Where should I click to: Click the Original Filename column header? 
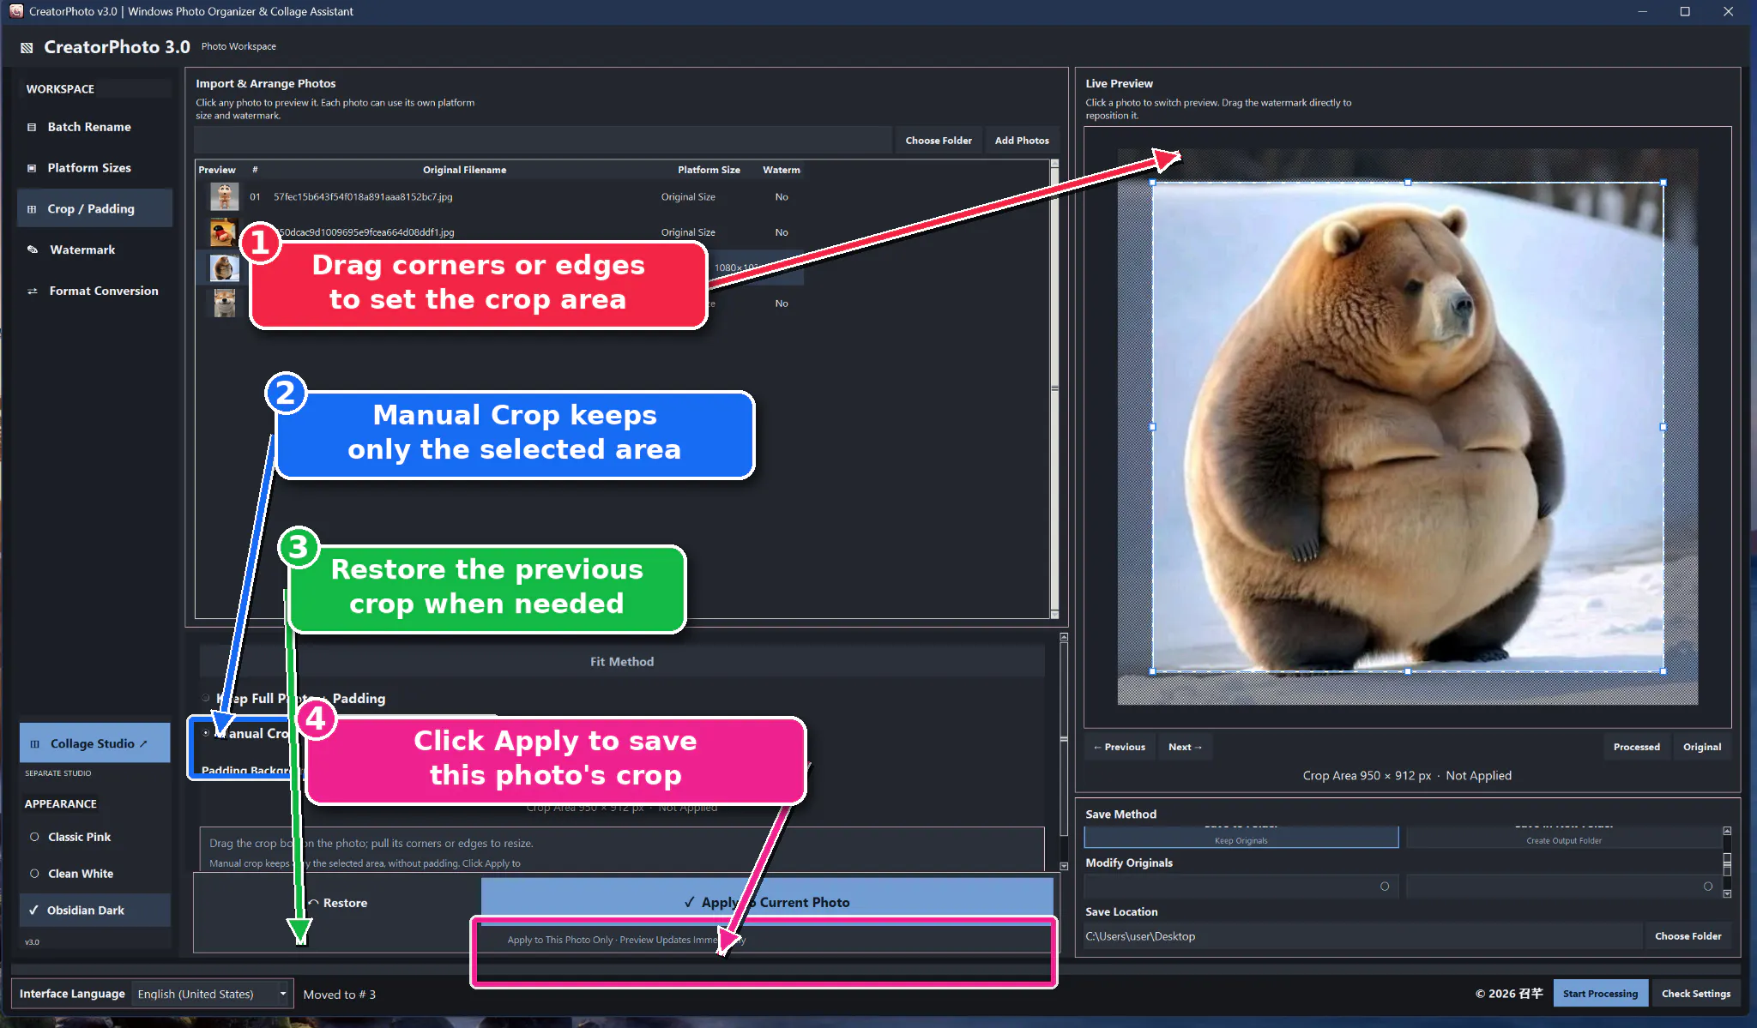[x=464, y=170]
